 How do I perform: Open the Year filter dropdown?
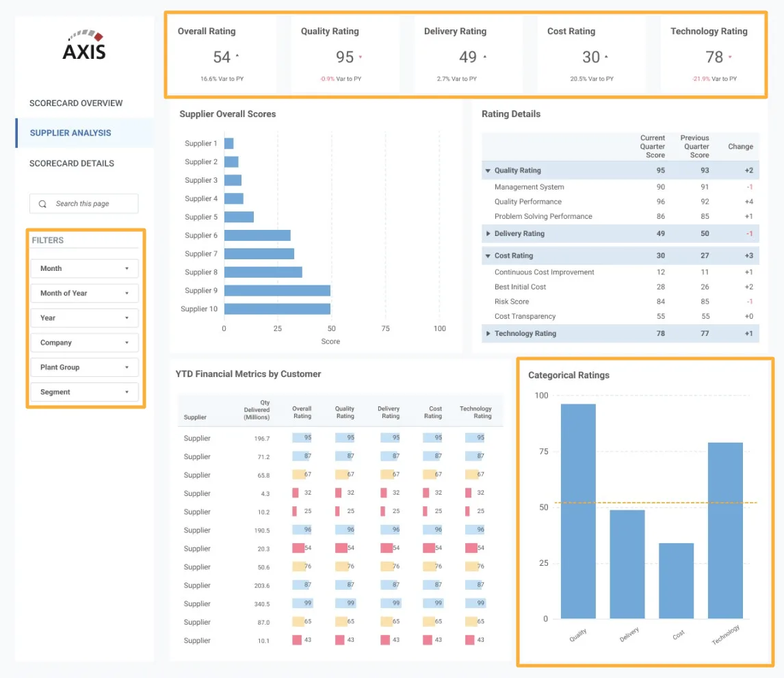pyautogui.click(x=84, y=318)
